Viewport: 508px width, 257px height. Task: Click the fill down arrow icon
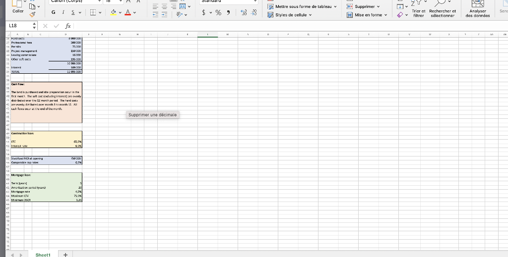(x=400, y=6)
